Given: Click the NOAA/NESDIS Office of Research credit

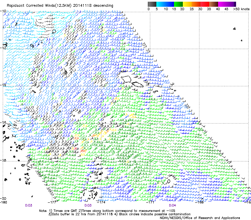Looking at the screenshot, I should pyautogui.click(x=200, y=218).
